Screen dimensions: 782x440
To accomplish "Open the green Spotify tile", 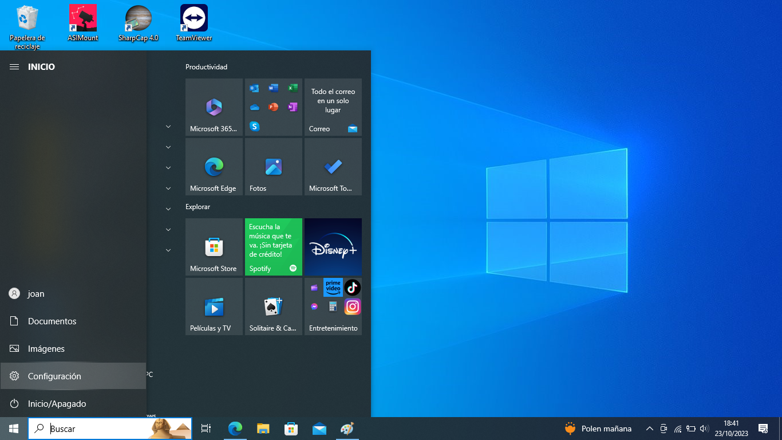I will [274, 247].
